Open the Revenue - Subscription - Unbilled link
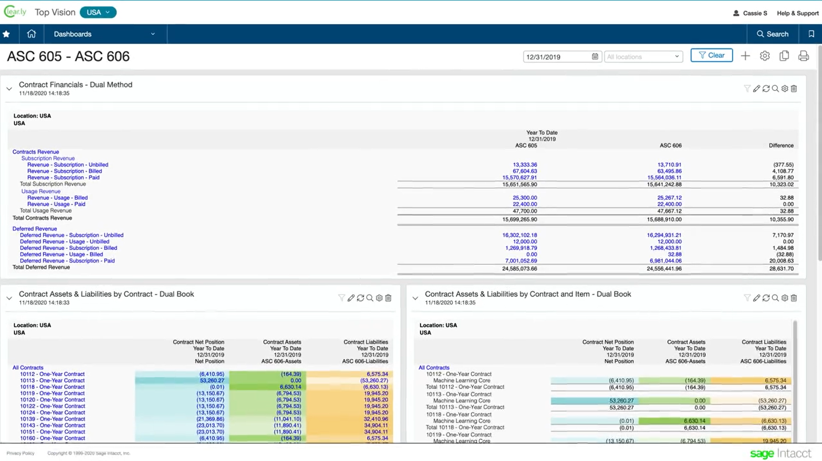The image size is (822, 461). pyautogui.click(x=68, y=165)
